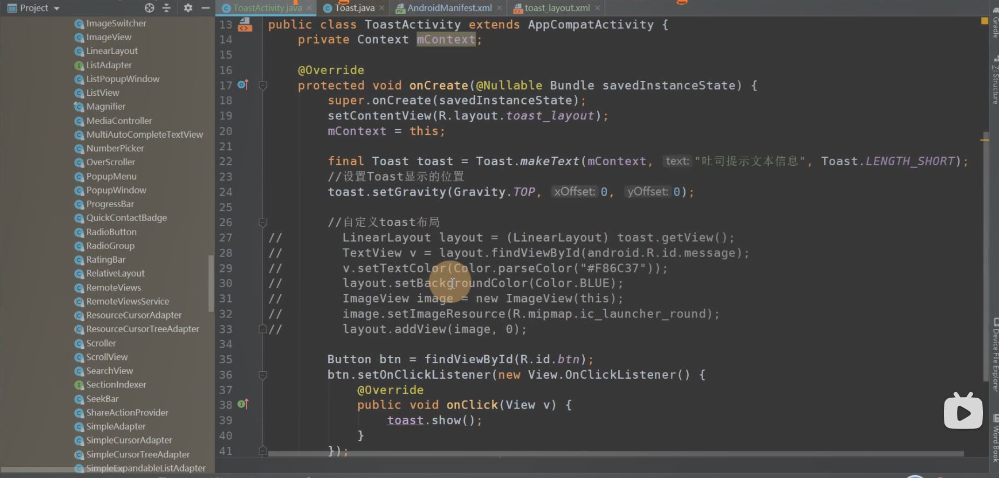Screen dimensions: 999x478
Task: Collapse comment block fold on line 26
Action: 263,222
